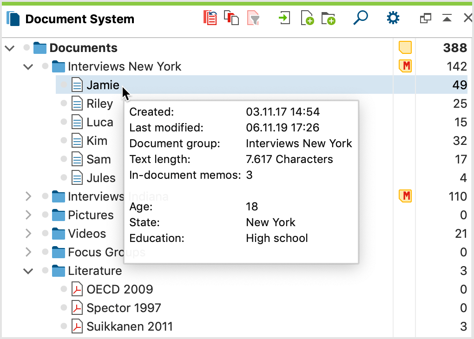Open the Spector 1997 PDF

pyautogui.click(x=124, y=308)
